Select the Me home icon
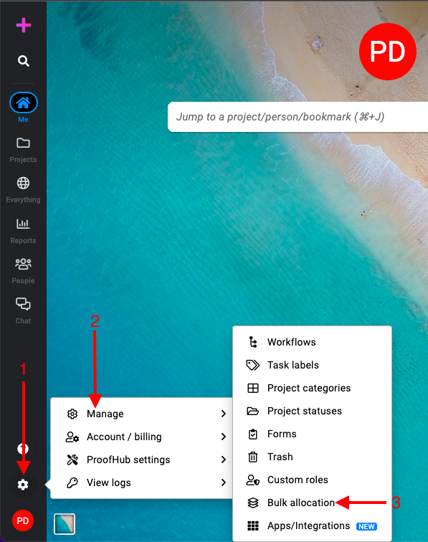The width and height of the screenshot is (428, 542). [23, 103]
